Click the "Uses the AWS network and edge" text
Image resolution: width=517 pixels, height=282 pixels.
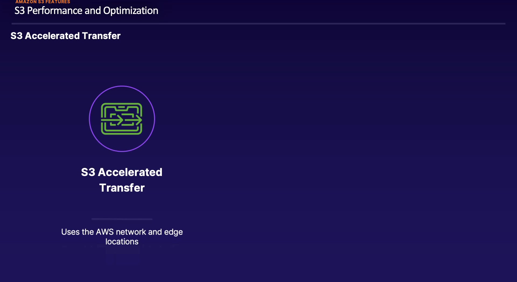point(122,232)
